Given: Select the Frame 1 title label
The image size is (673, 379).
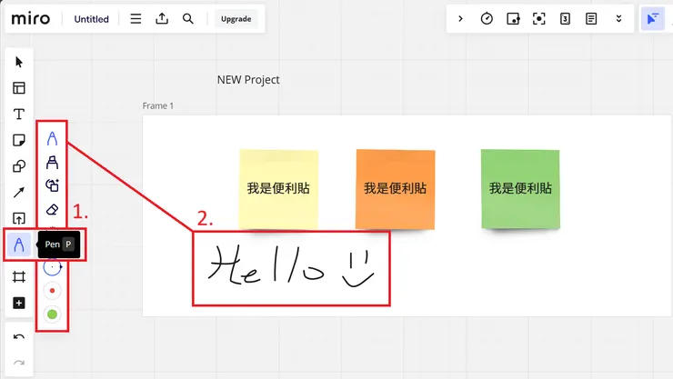Looking at the screenshot, I should coord(158,106).
